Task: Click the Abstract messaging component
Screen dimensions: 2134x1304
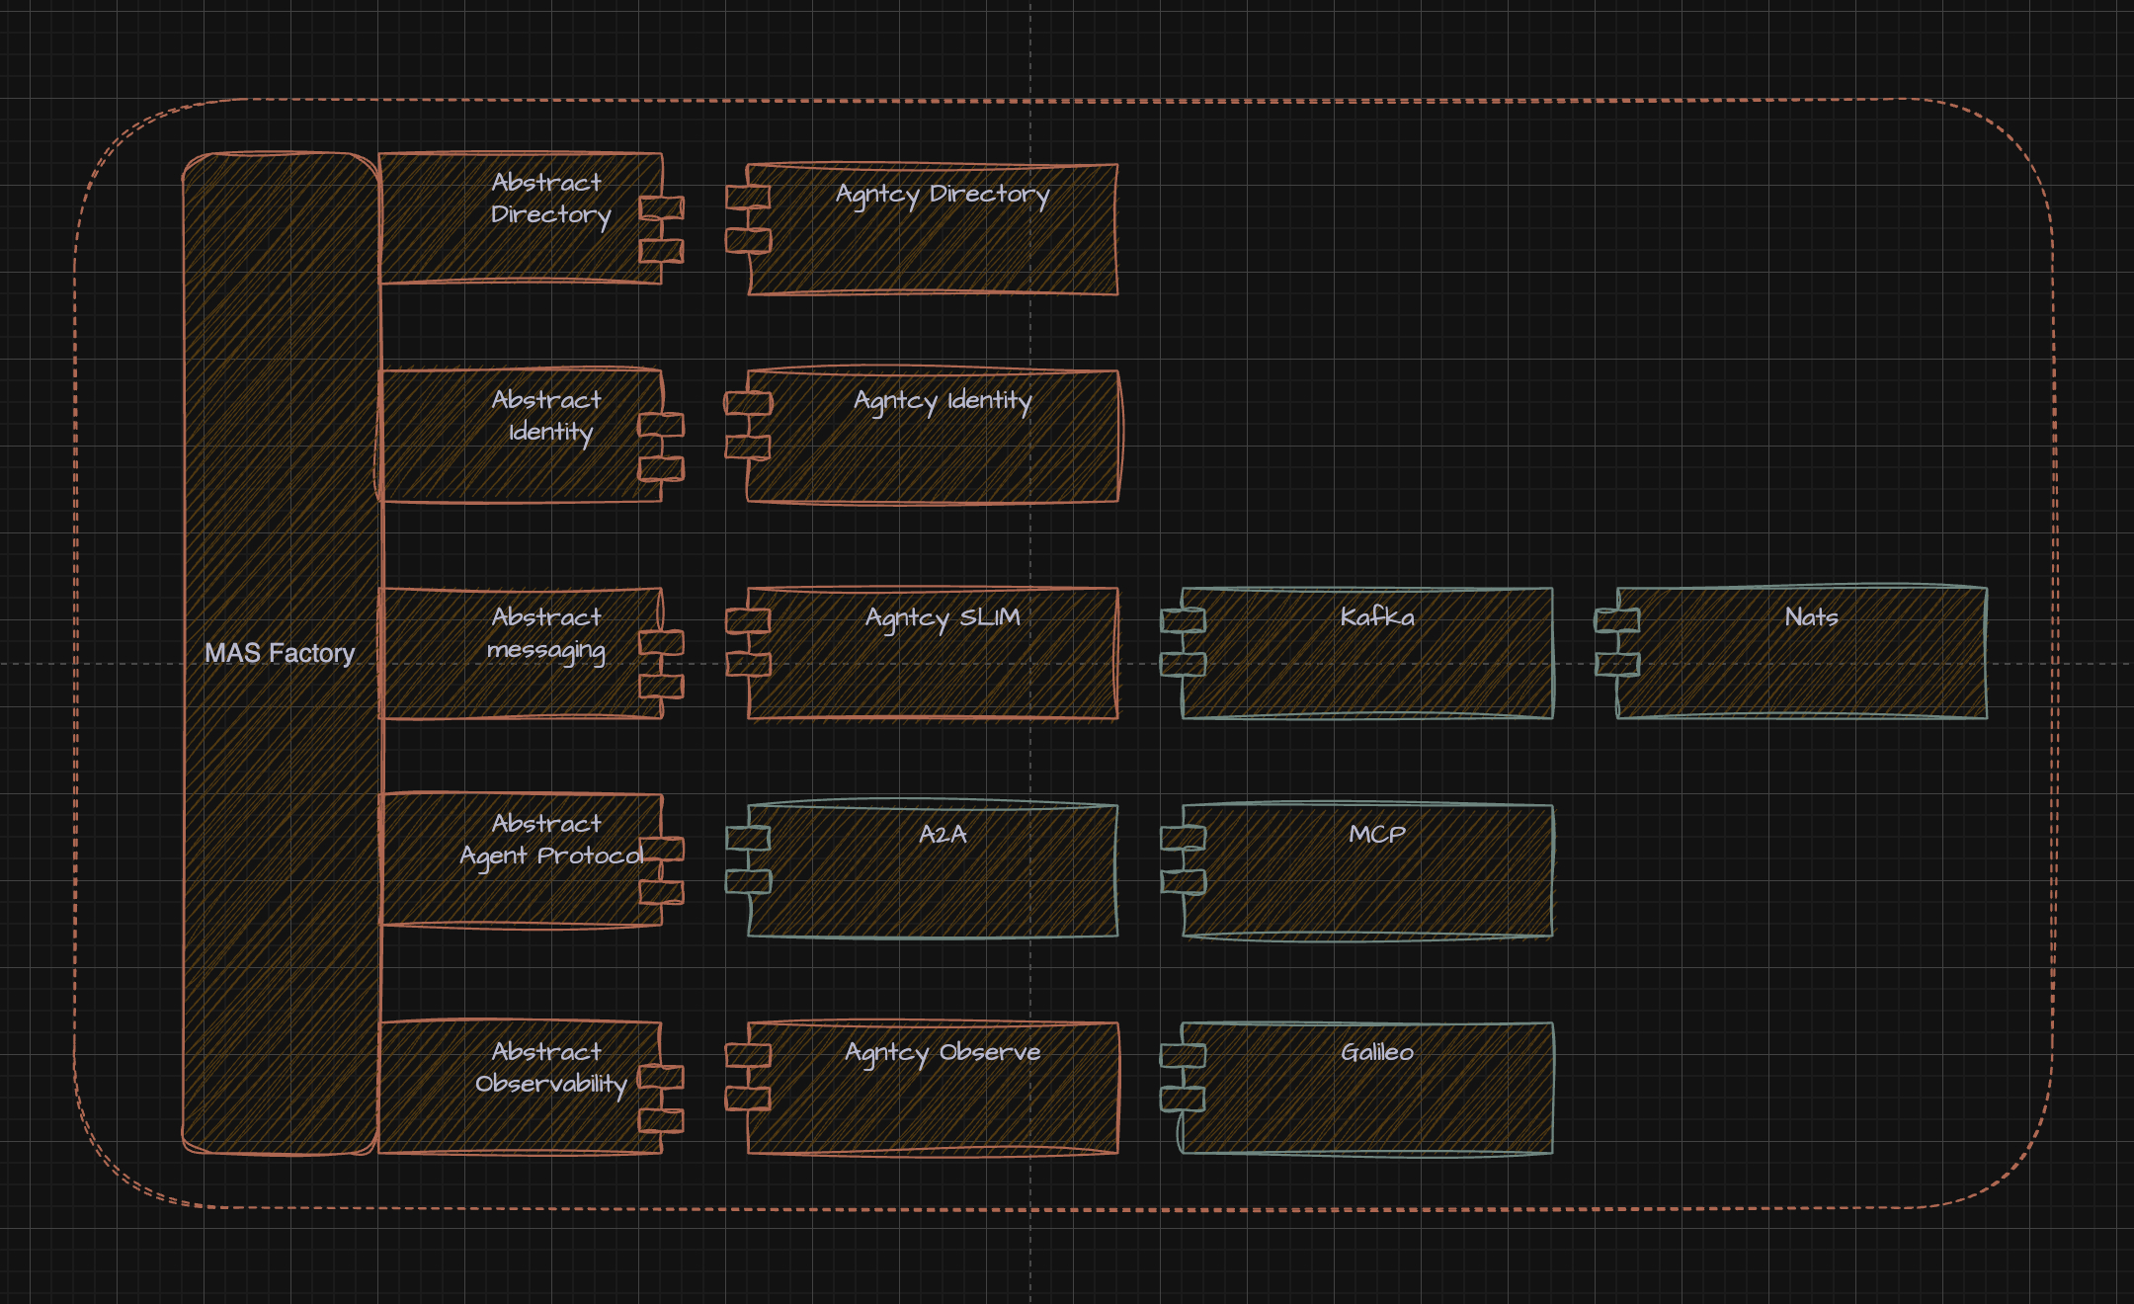Action: [532, 653]
